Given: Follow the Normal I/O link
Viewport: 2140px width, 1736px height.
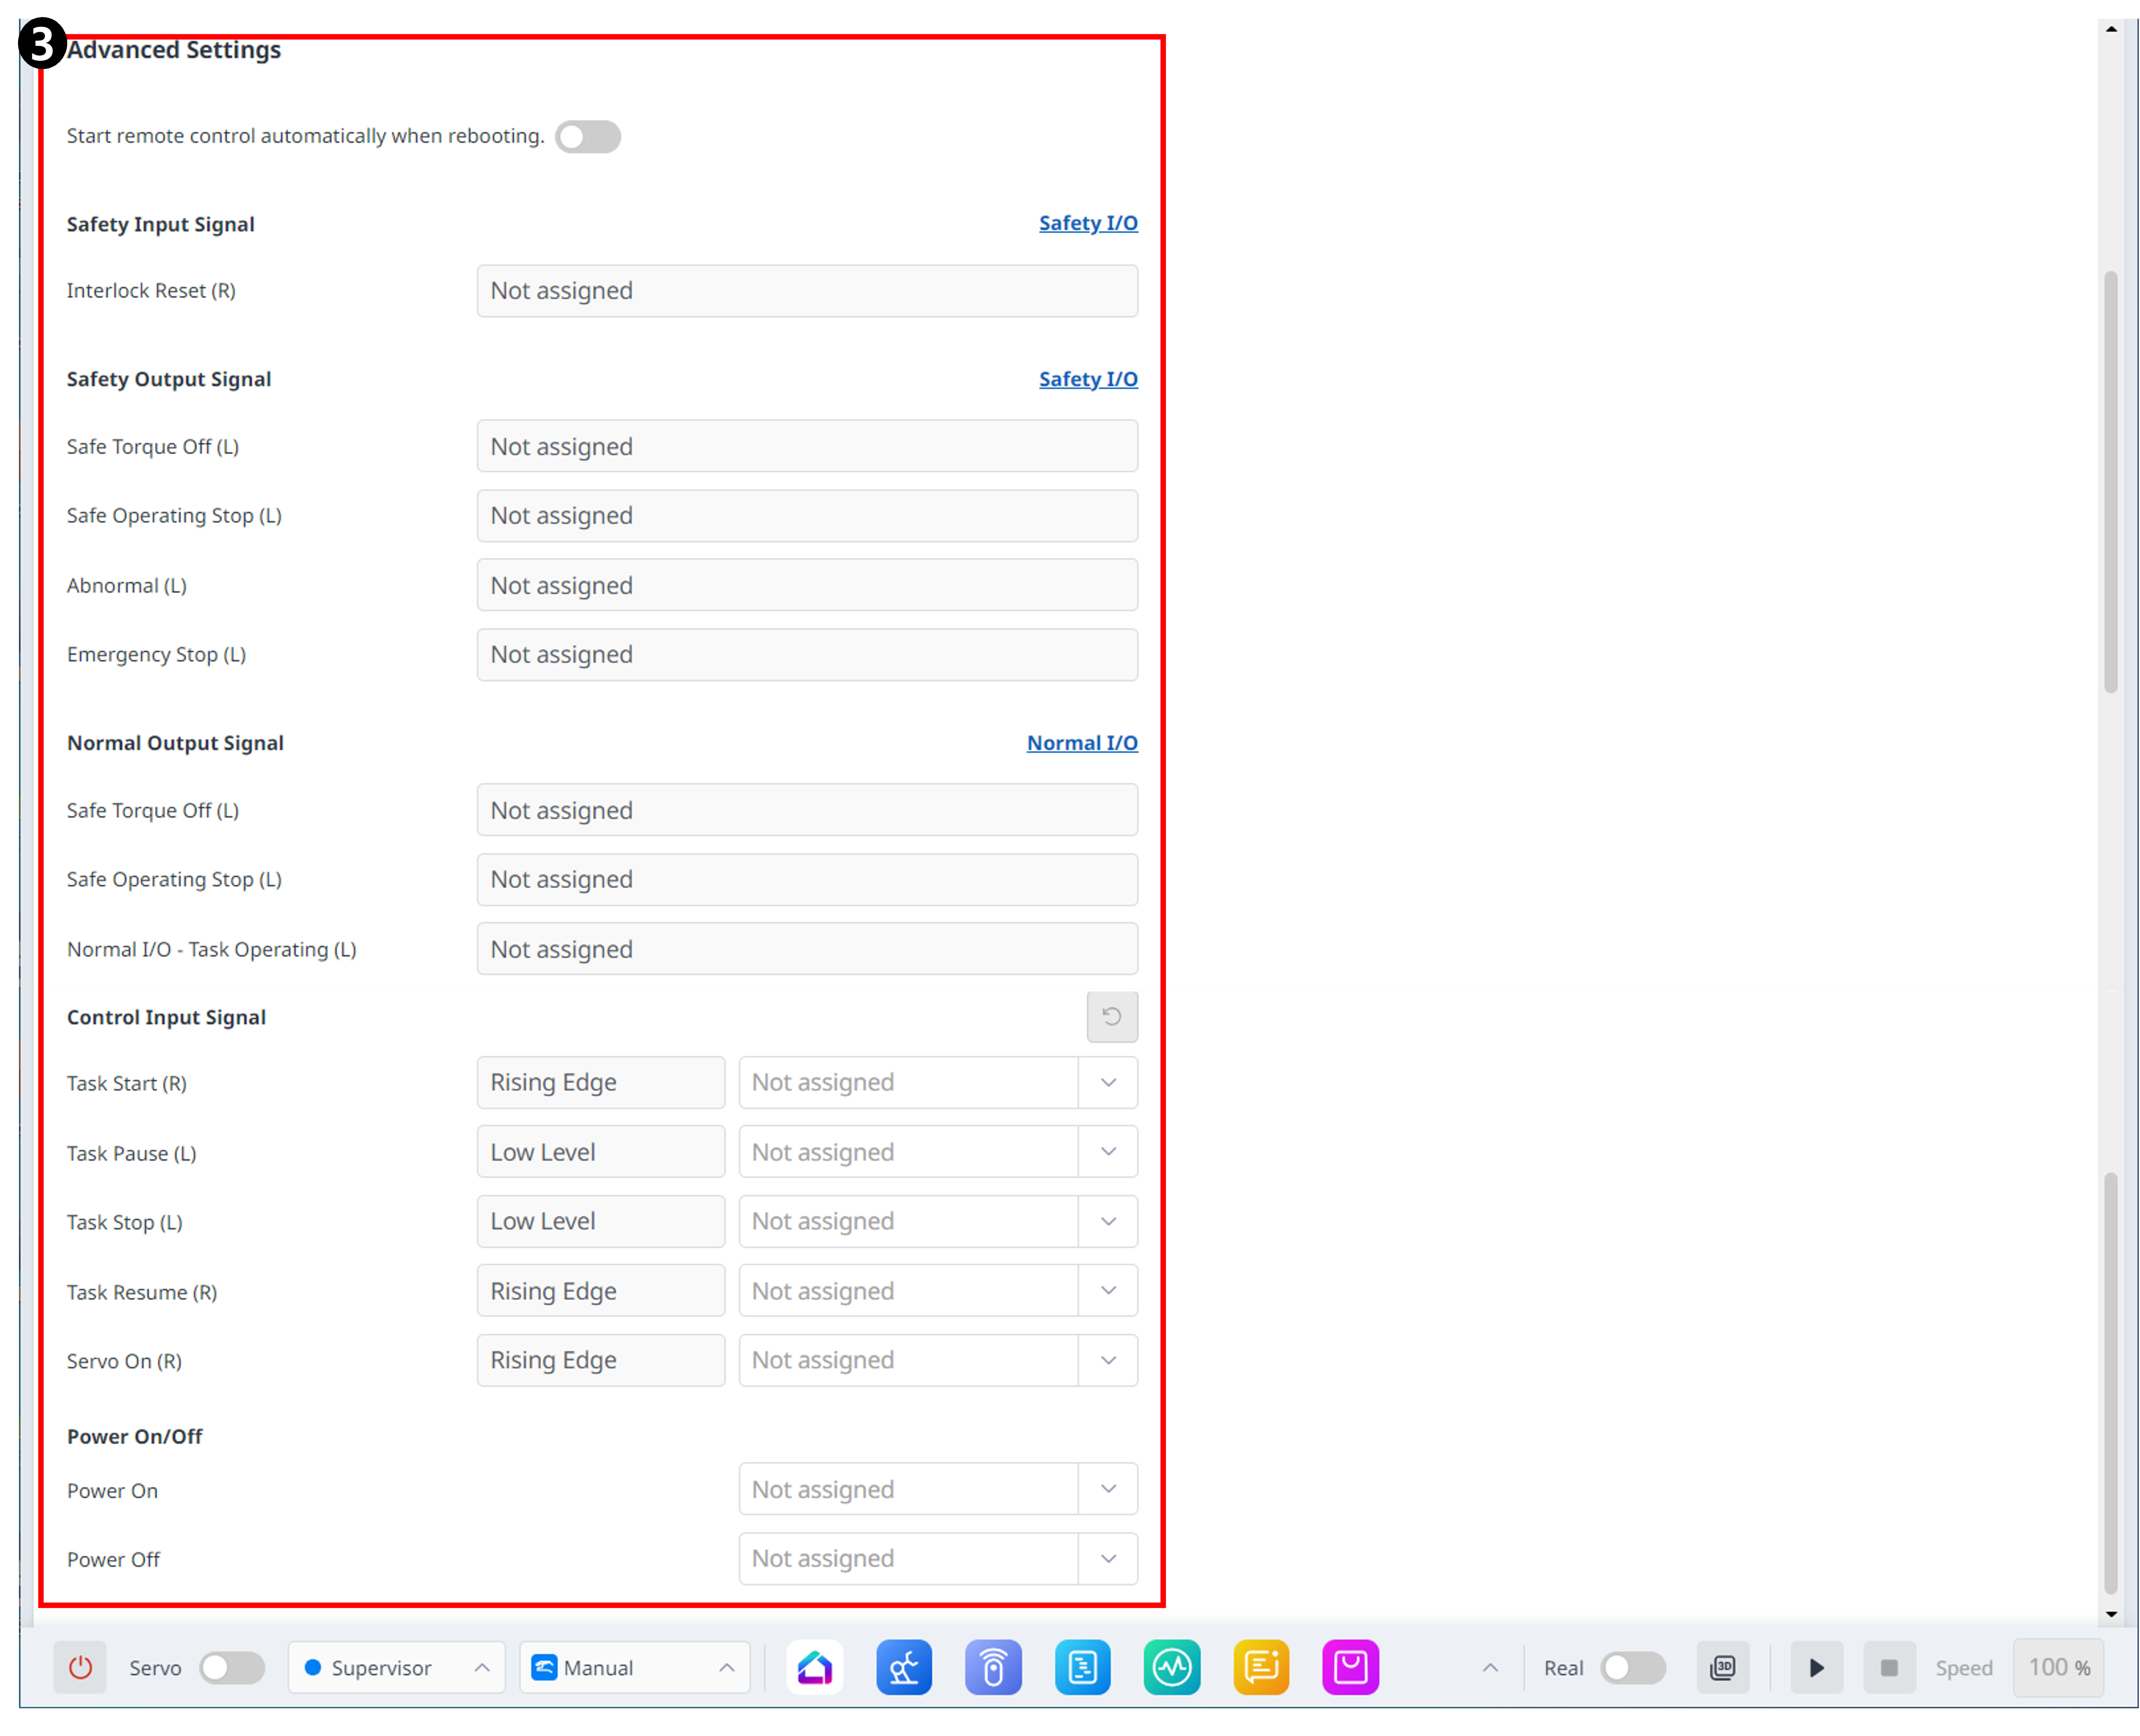Looking at the screenshot, I should [x=1081, y=743].
